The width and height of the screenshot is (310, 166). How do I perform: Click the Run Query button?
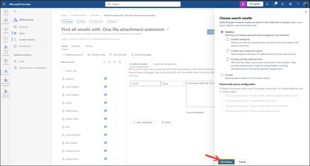[x=226, y=162]
